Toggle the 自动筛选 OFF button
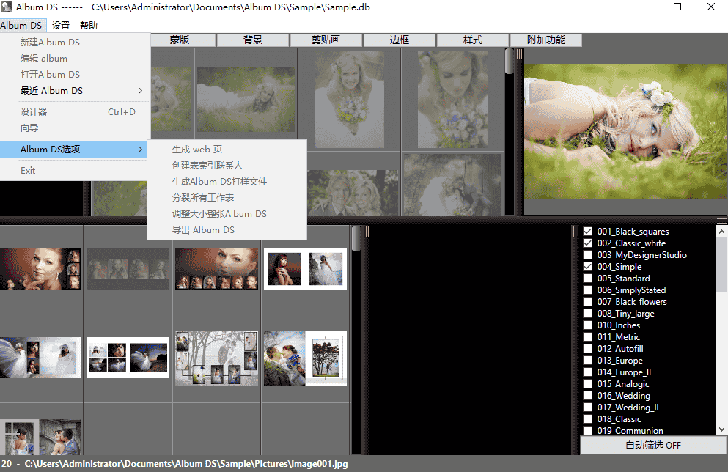728x472 pixels. (x=652, y=445)
